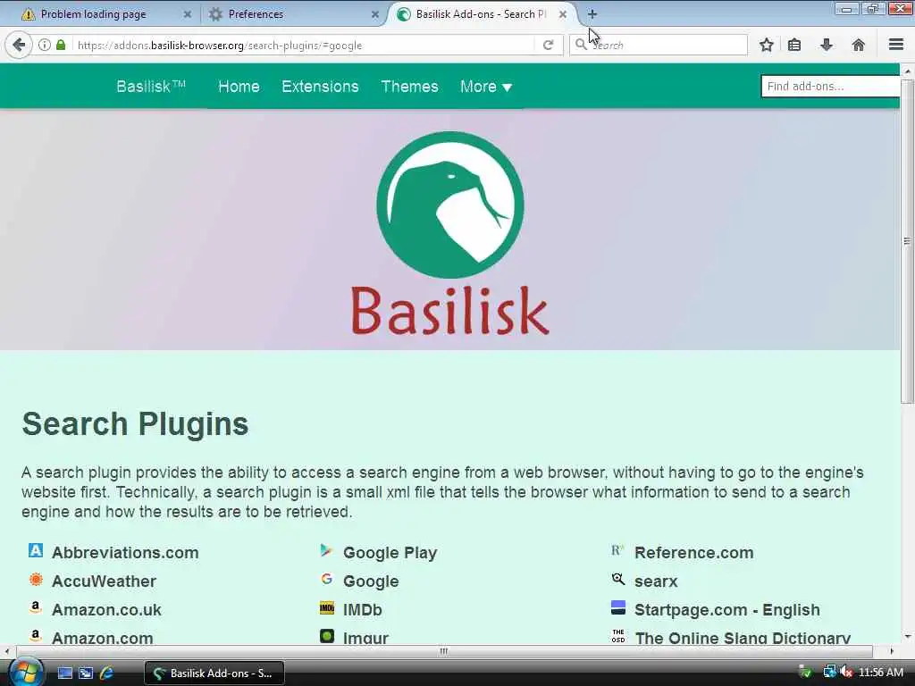Click the IMDb icon
The width and height of the screenshot is (915, 686).
tap(327, 608)
